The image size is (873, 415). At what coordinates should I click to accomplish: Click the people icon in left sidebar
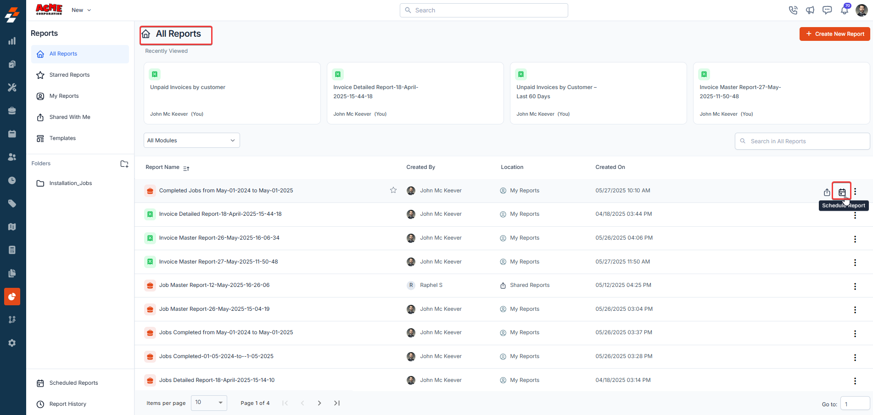(12, 157)
